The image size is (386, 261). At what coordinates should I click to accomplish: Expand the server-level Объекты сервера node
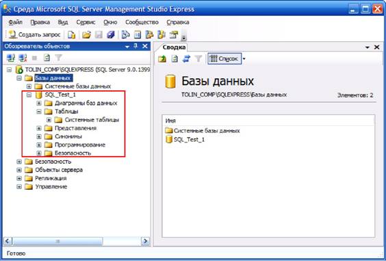tap(19, 170)
